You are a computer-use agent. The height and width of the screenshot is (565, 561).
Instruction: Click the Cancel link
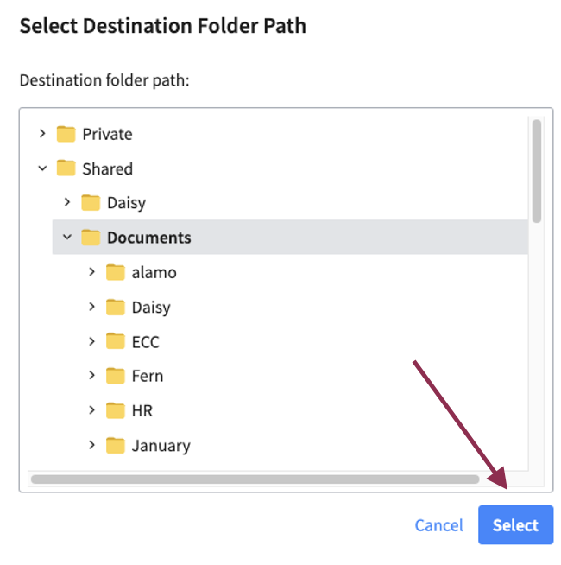point(439,525)
